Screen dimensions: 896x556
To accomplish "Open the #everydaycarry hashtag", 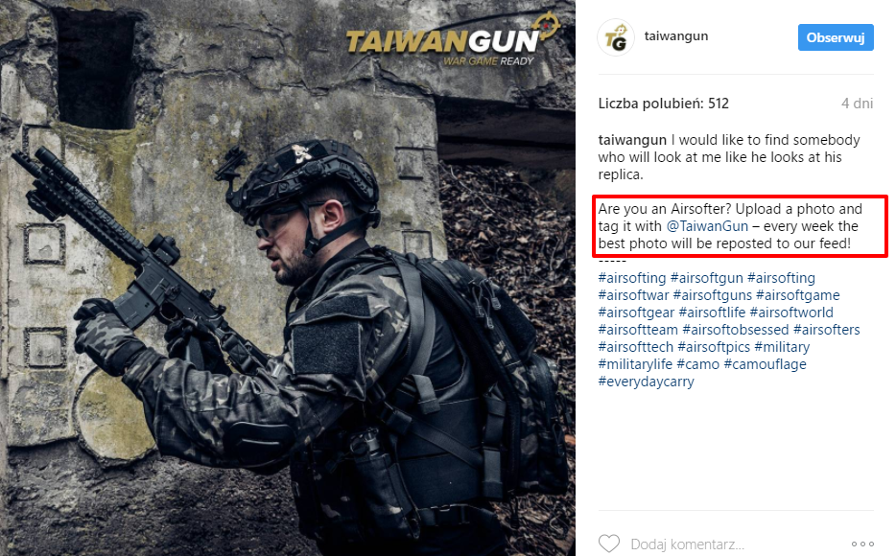I will pyautogui.click(x=646, y=382).
